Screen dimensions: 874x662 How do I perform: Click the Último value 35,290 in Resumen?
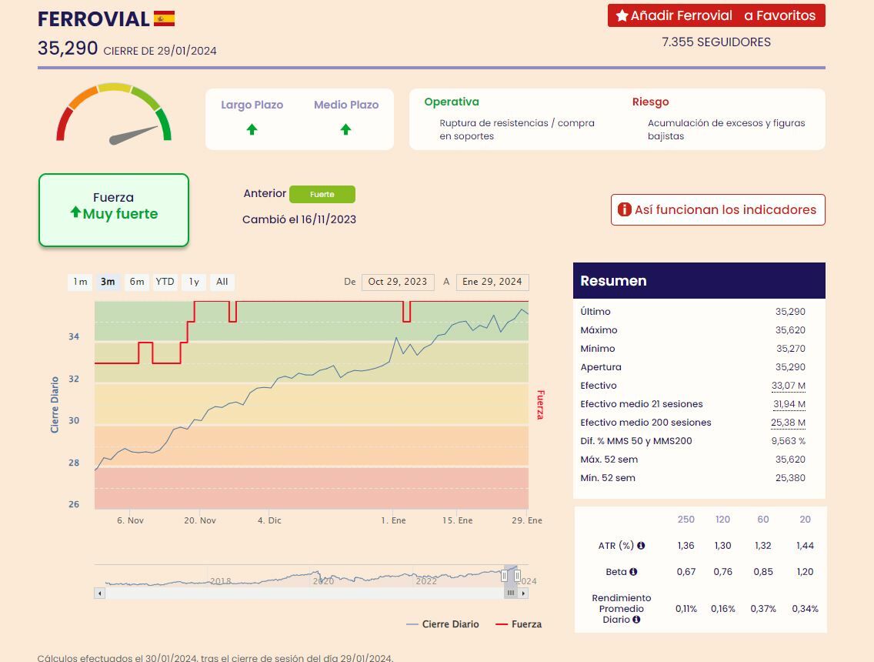790,312
